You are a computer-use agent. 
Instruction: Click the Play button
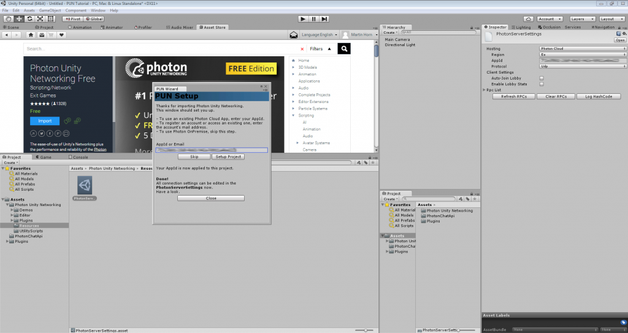pyautogui.click(x=303, y=19)
